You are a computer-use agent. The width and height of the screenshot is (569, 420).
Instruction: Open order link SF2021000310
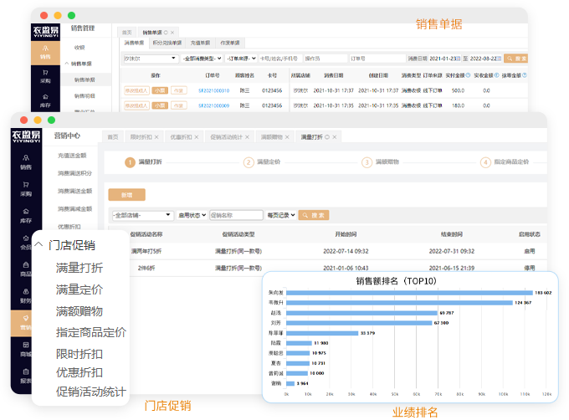pos(213,90)
